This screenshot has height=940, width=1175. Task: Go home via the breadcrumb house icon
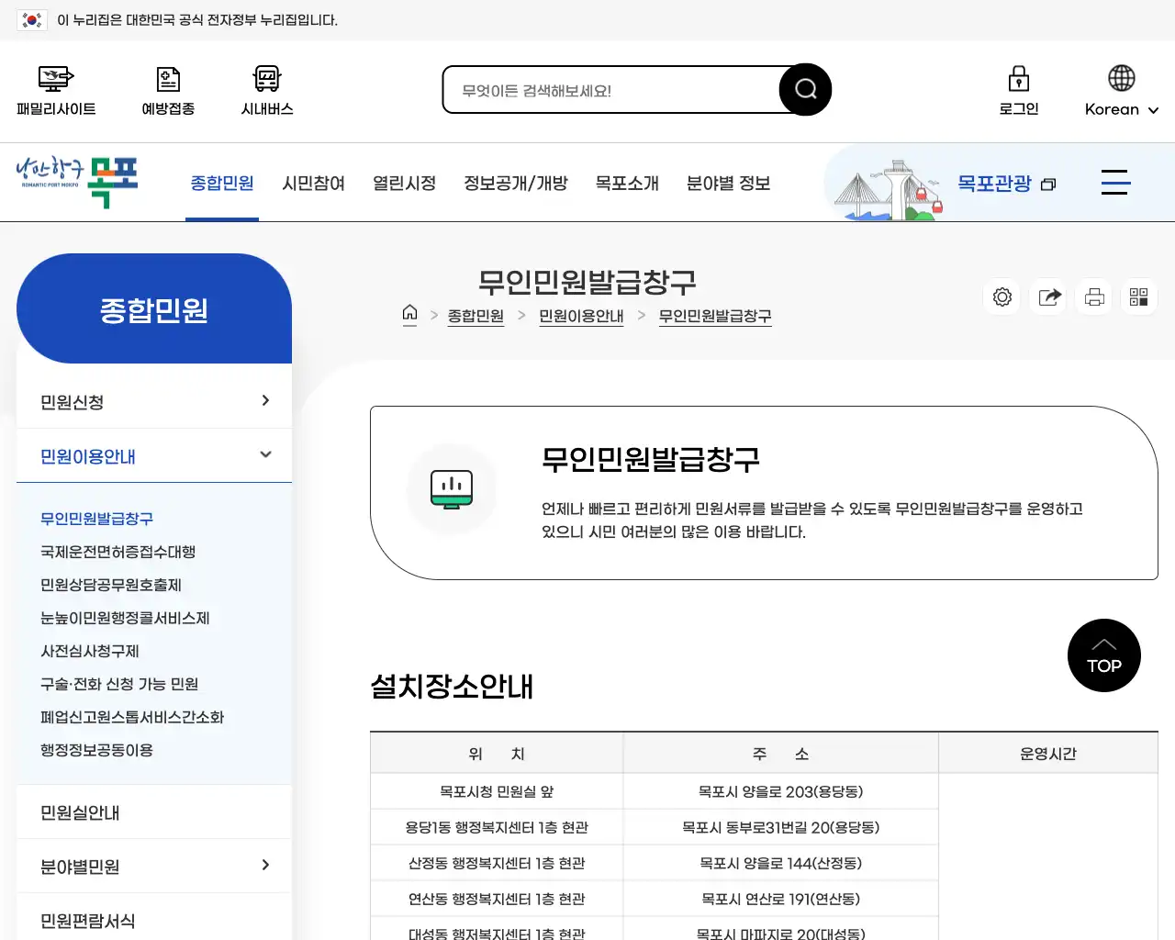(409, 314)
